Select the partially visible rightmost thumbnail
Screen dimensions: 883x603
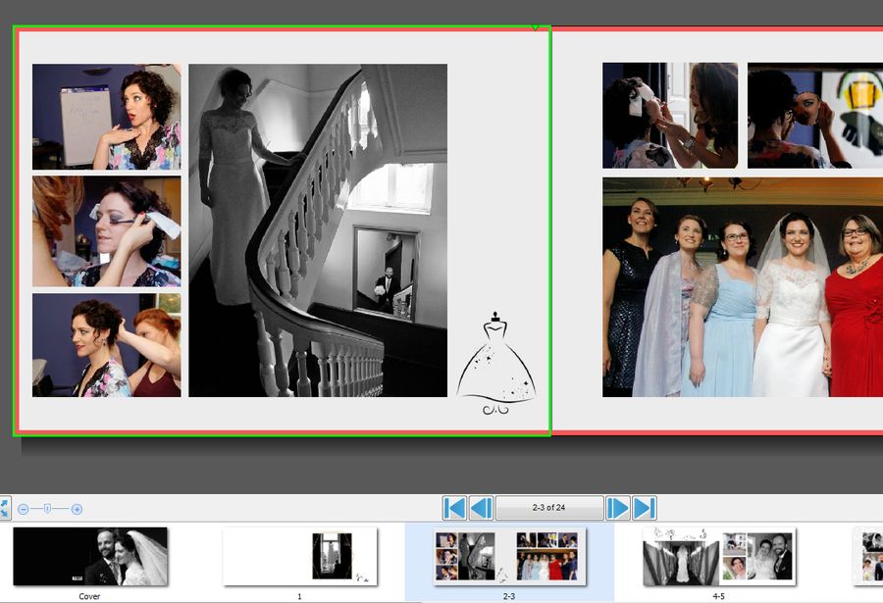(867, 557)
